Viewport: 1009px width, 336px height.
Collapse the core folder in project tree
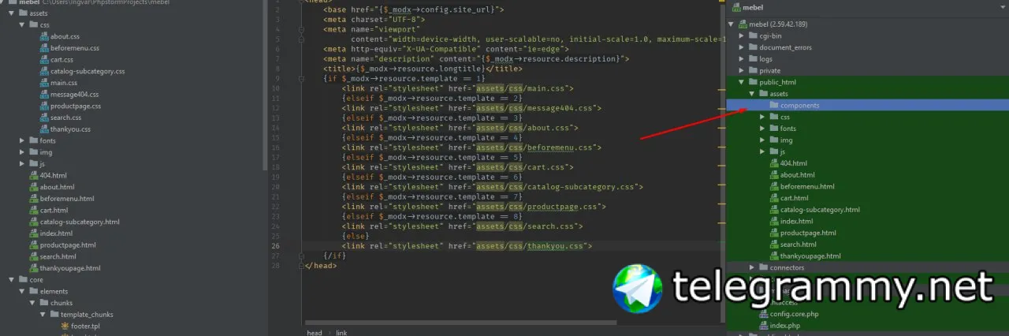10,279
